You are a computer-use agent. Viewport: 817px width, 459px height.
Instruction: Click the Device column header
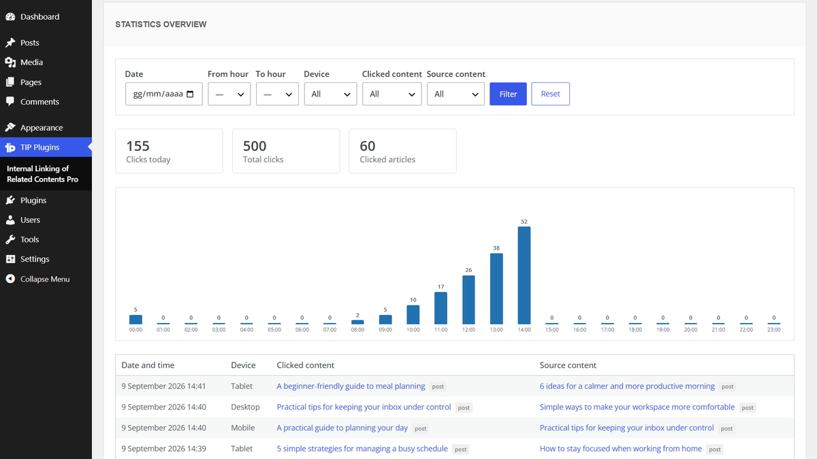pos(244,365)
